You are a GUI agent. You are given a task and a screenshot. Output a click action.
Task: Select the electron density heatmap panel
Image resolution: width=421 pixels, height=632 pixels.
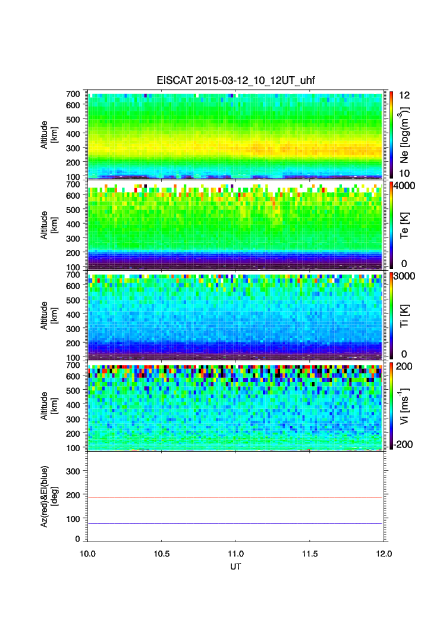[235, 134]
